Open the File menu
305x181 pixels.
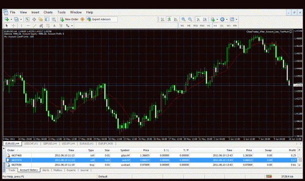[13, 12]
